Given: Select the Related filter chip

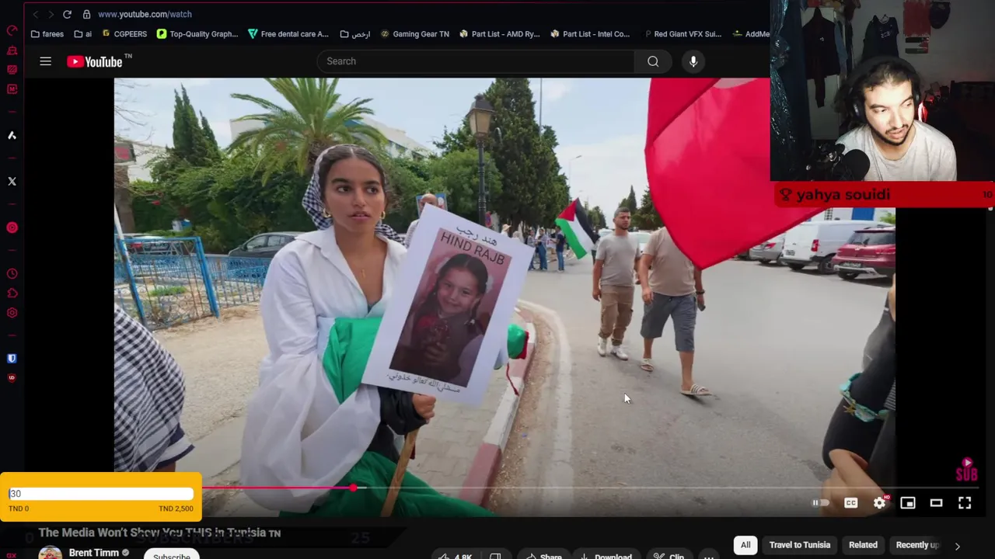Looking at the screenshot, I should 863,545.
